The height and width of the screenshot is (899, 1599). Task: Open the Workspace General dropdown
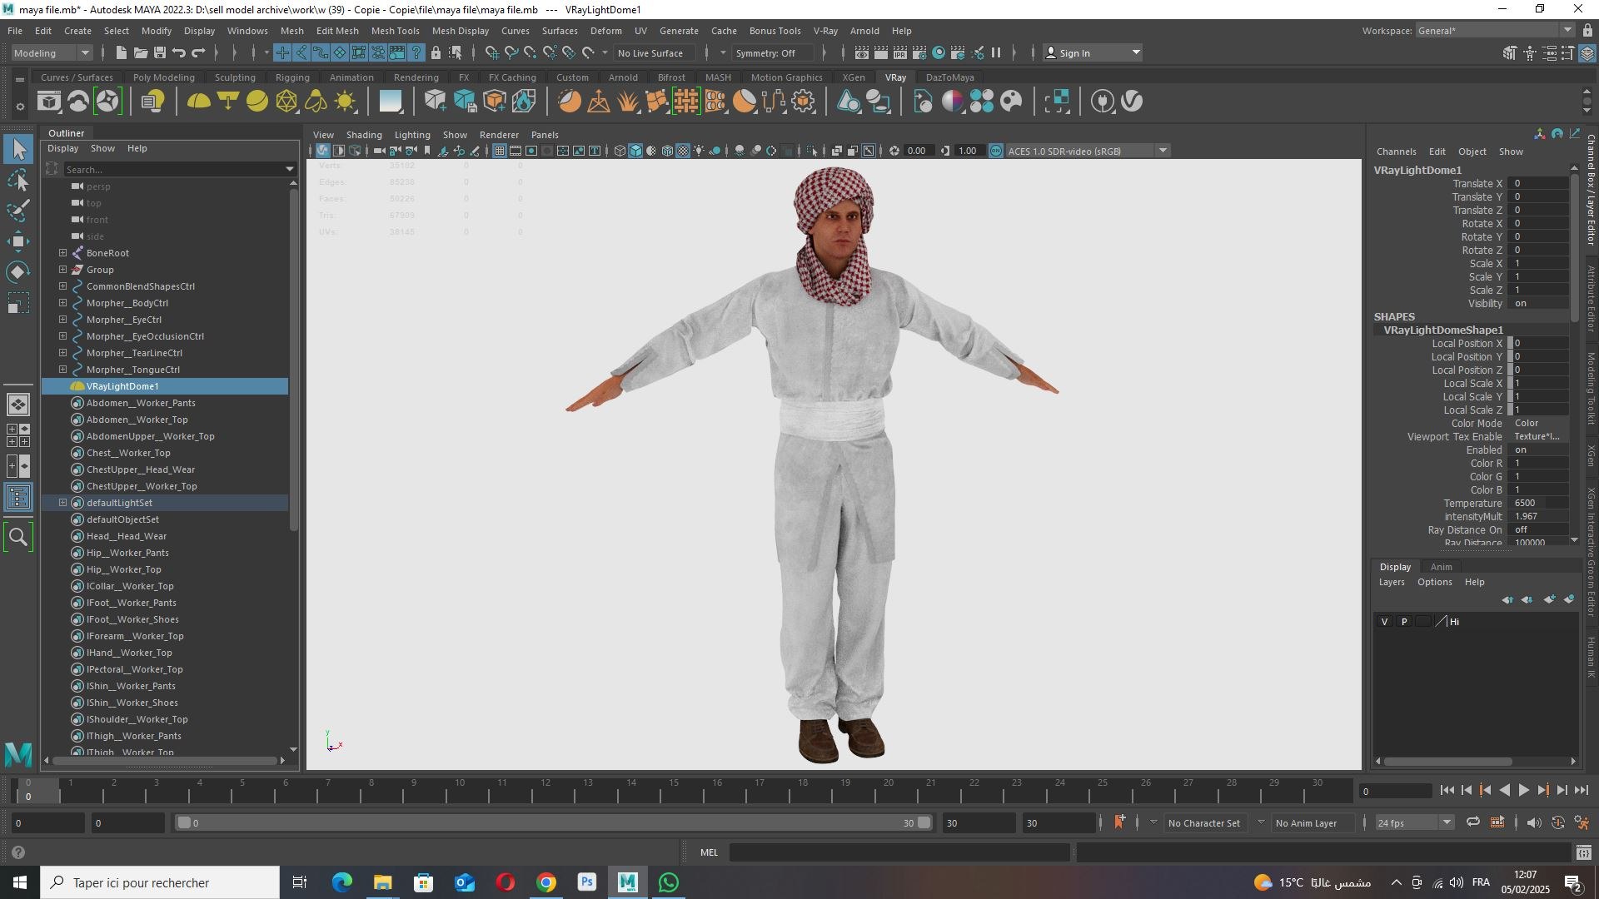click(x=1494, y=31)
